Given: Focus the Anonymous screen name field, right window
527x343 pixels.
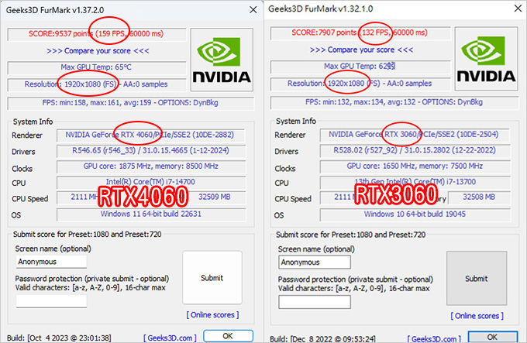Looking at the screenshot, I should pos(315,262).
